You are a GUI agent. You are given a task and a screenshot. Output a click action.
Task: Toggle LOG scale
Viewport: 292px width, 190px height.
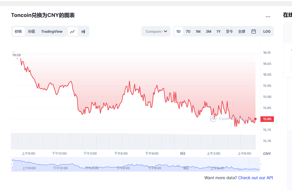[x=267, y=32]
